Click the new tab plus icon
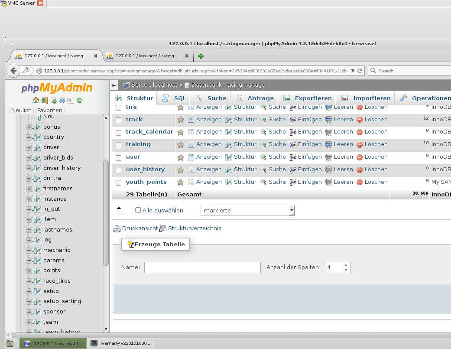Screen dimensions: 451x349 (x=201, y=56)
